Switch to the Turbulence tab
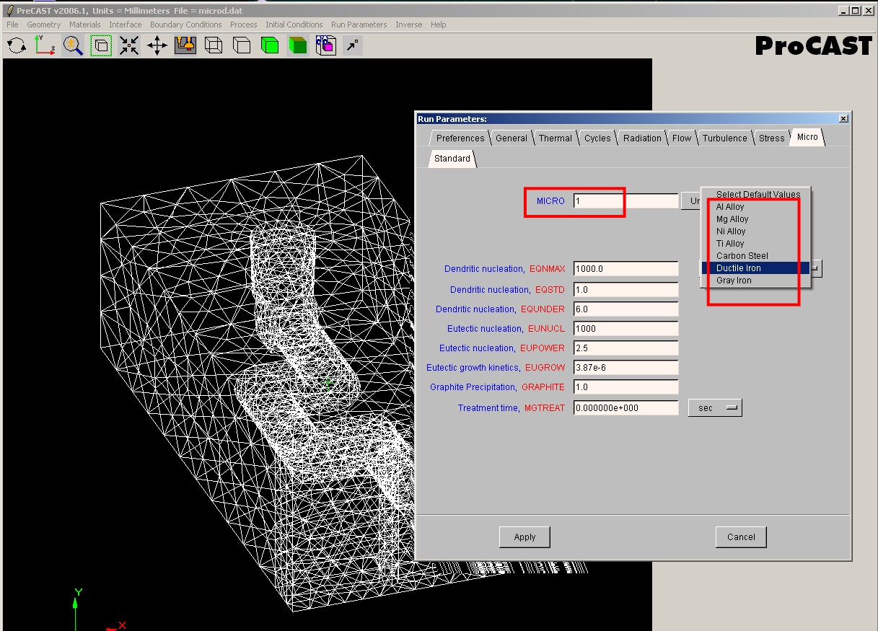The image size is (878, 631). tap(725, 138)
